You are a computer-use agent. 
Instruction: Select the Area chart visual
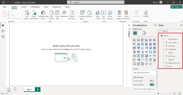coord(139,44)
